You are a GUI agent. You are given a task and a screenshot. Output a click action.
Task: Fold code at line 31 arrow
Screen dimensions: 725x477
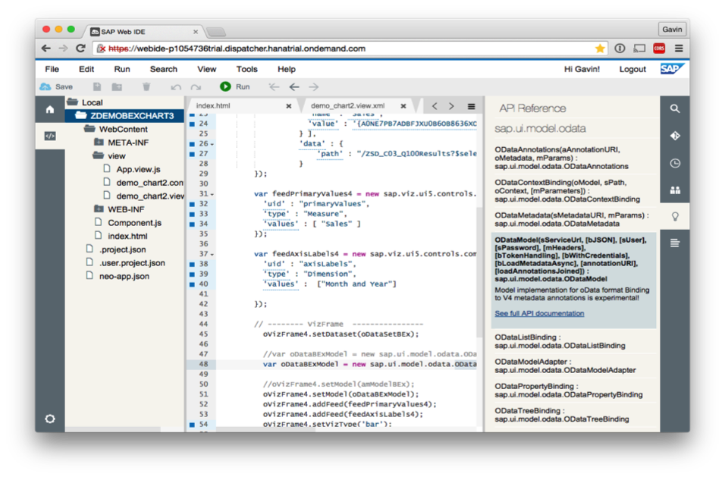pos(212,194)
